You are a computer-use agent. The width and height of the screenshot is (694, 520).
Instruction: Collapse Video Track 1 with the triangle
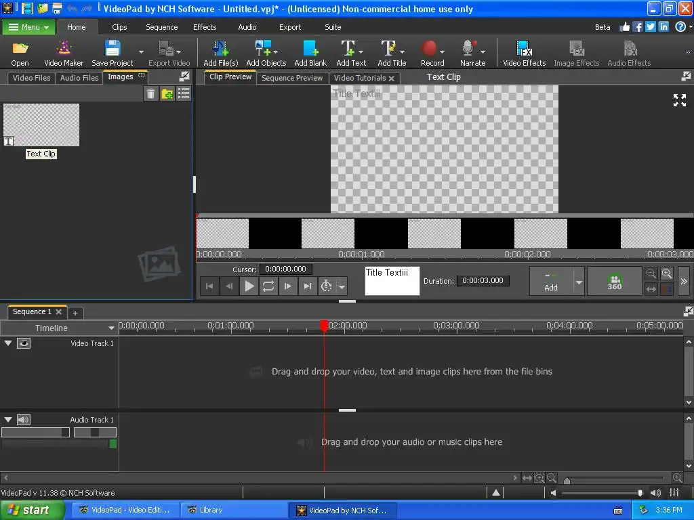pos(8,343)
